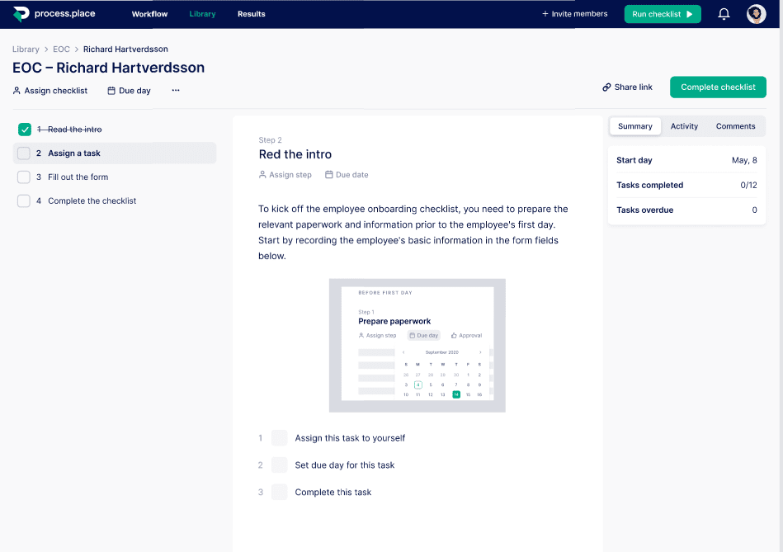Check the Fill out the form checkbox
Image resolution: width=783 pixels, height=552 pixels.
24,177
